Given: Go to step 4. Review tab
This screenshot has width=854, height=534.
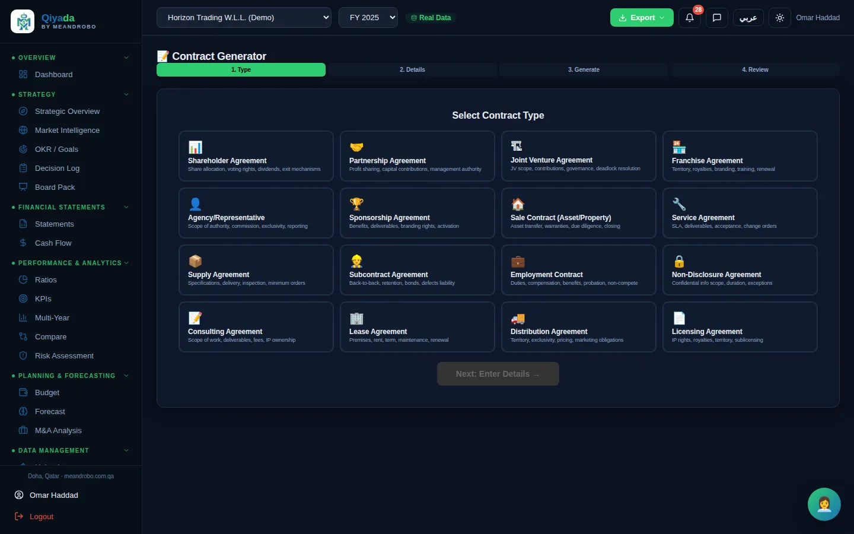Looking at the screenshot, I should point(755,69).
